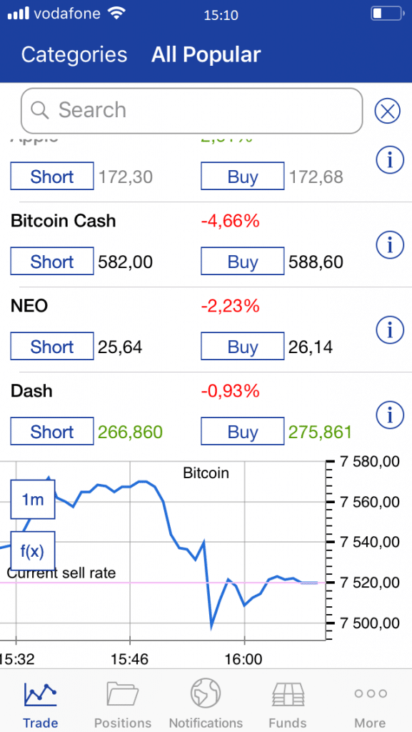Open the 1m timeframe selector
Screen dimensions: 412x732
(31, 500)
